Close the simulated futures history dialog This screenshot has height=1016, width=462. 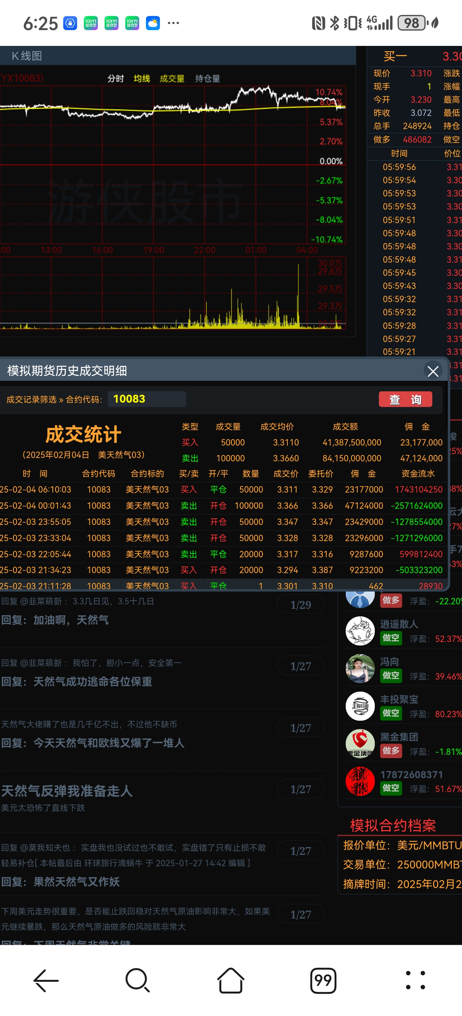click(433, 371)
